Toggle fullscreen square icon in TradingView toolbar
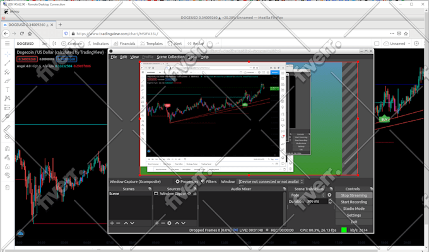429x252 pixels. (377, 43)
